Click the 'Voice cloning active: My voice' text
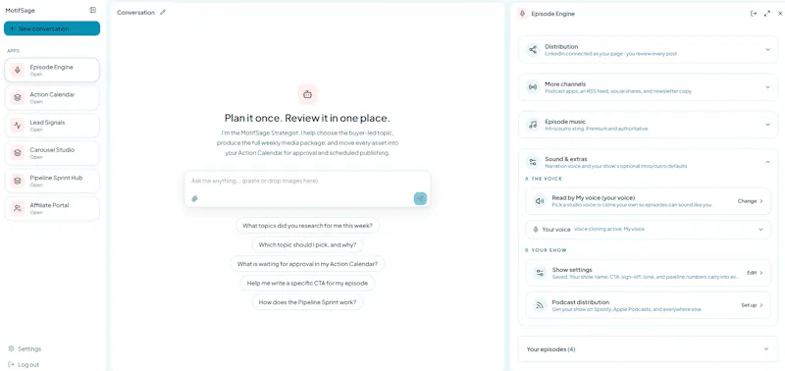The width and height of the screenshot is (785, 371). pos(608,229)
